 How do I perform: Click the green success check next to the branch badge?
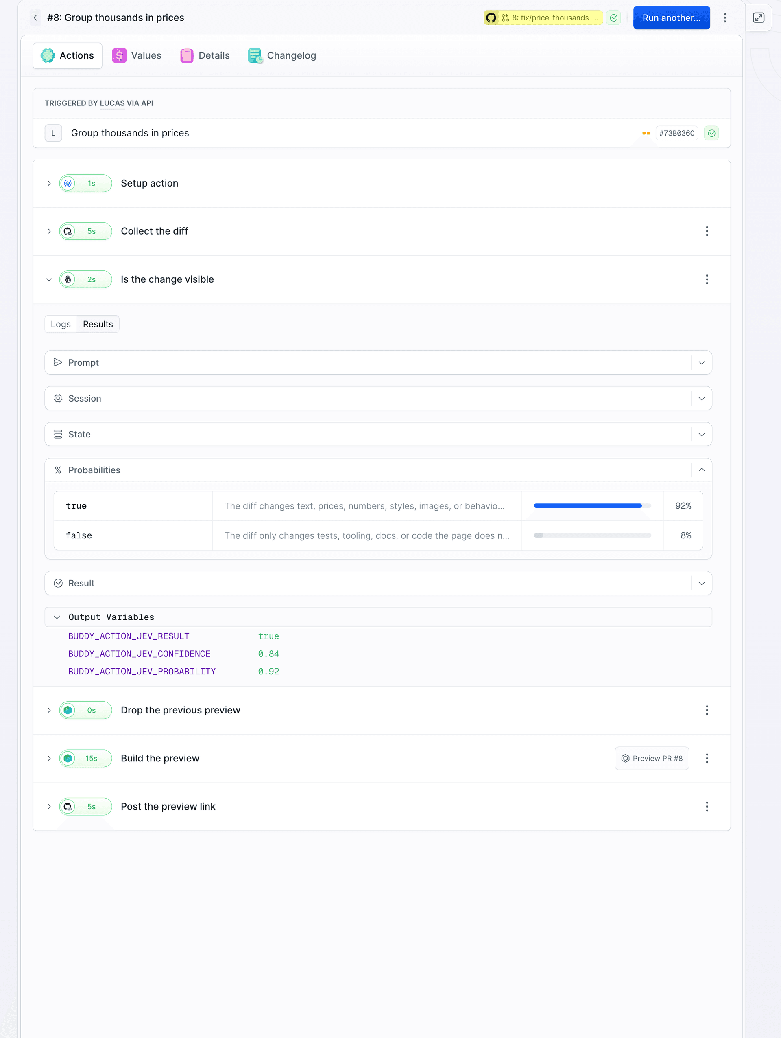[614, 18]
